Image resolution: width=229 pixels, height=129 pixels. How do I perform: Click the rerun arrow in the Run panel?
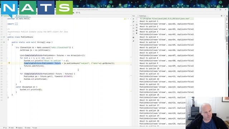pyautogui.click(x=133, y=19)
